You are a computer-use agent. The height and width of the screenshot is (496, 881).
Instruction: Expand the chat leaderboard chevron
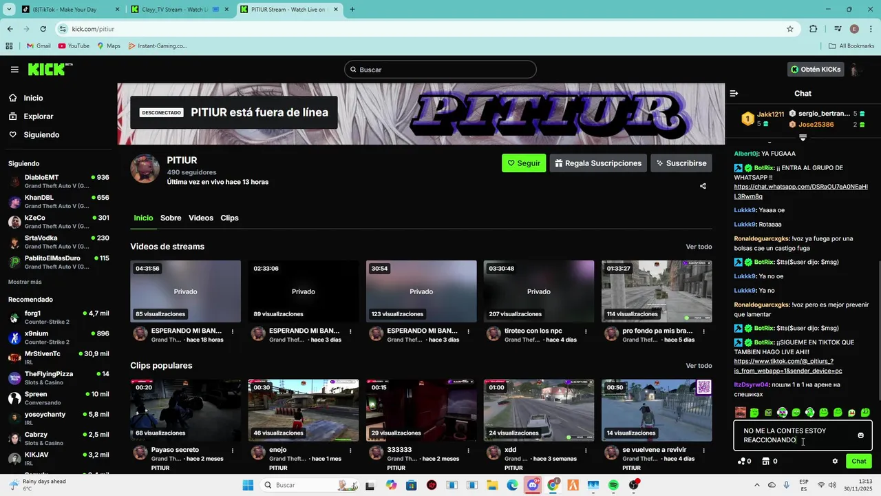(803, 138)
